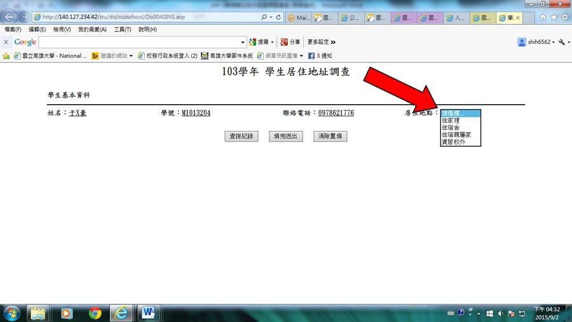Click the 查詢紀錄 button
572x322 pixels.
click(x=241, y=137)
